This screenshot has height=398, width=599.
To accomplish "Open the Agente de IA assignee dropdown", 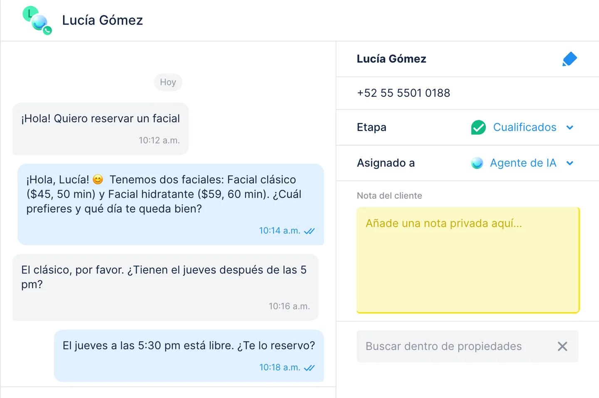I will click(523, 163).
